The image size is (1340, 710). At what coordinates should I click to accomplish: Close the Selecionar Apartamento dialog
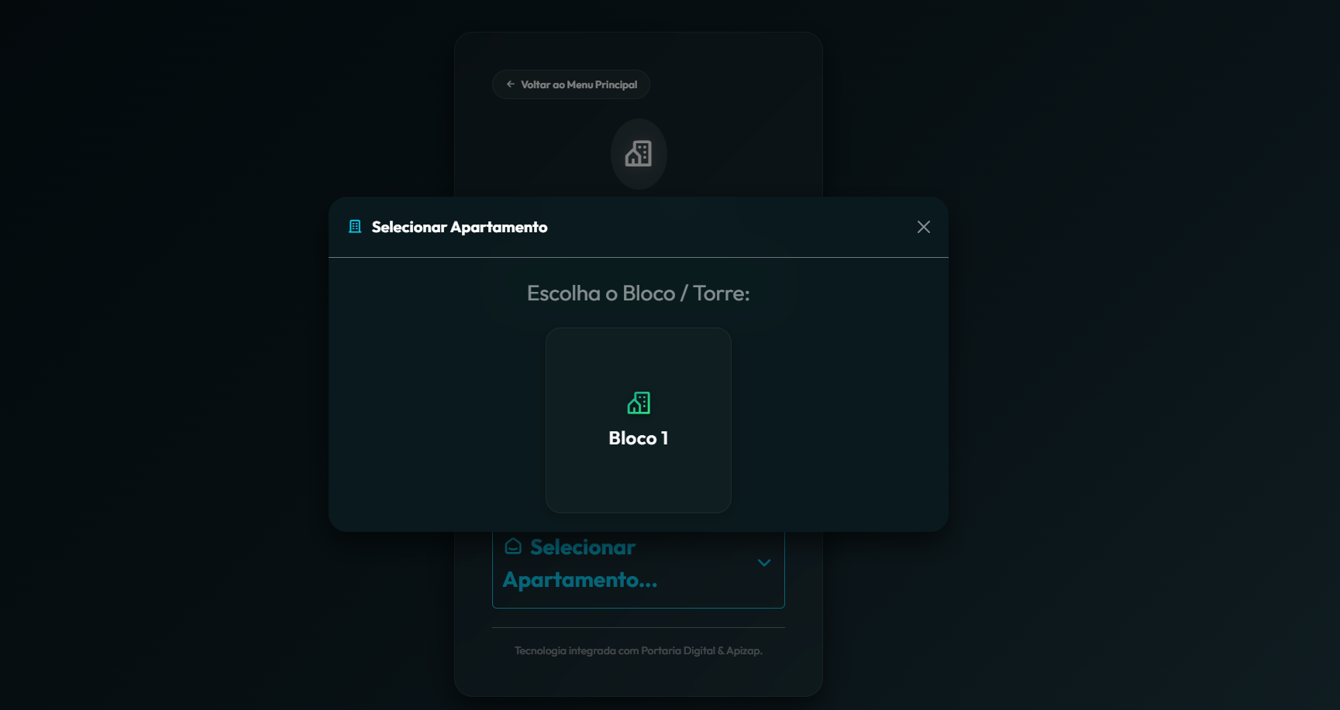923,227
